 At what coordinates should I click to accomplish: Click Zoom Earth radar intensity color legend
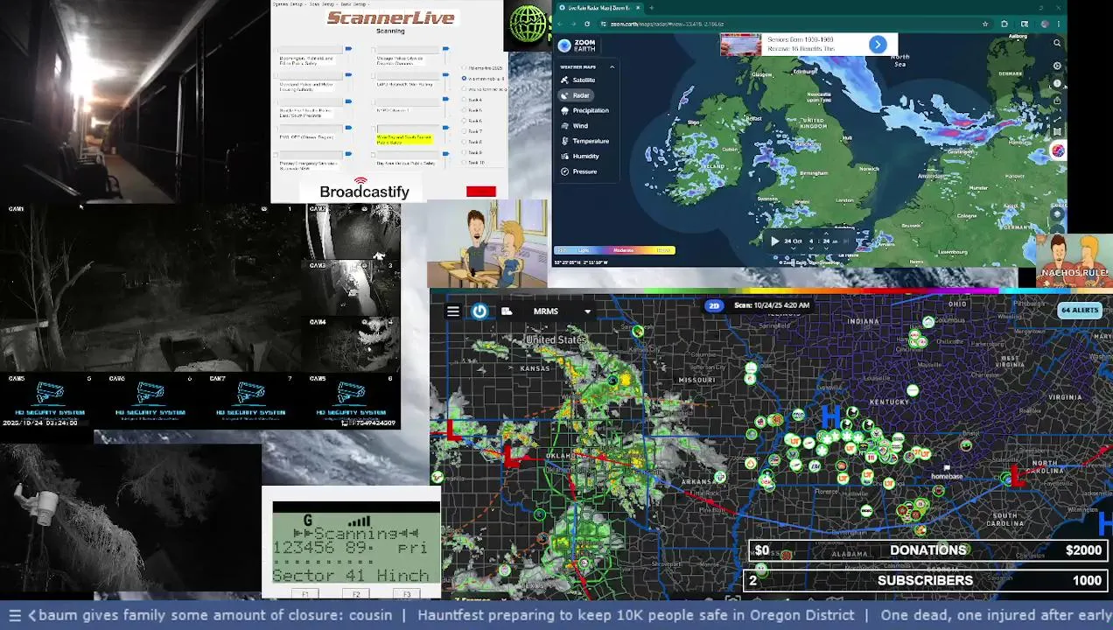coord(614,250)
